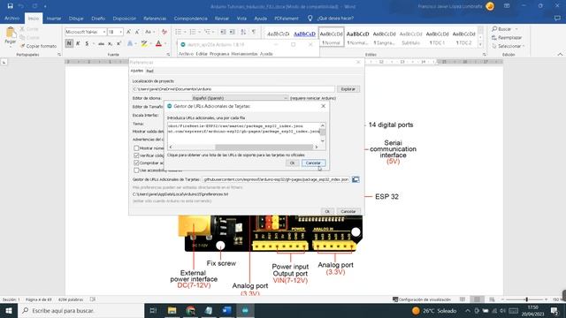The height and width of the screenshot is (318, 566).
Task: Click the unofficial boards URLs support link
Action: [236, 155]
